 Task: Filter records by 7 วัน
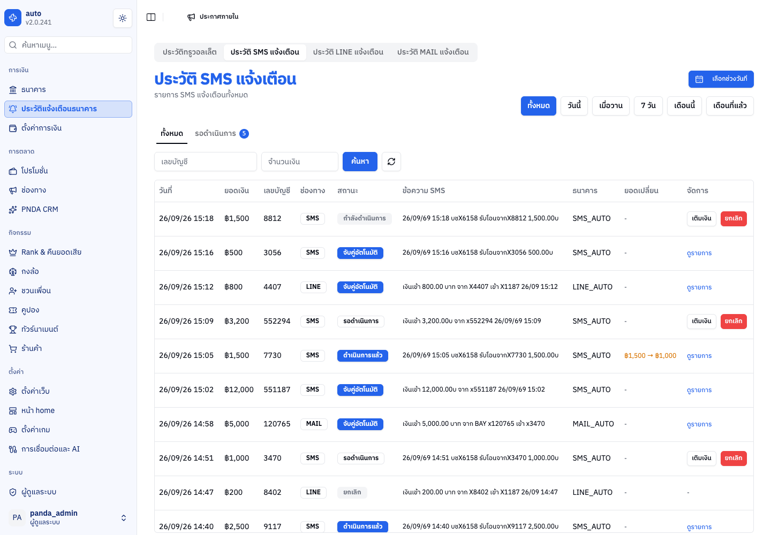648,106
